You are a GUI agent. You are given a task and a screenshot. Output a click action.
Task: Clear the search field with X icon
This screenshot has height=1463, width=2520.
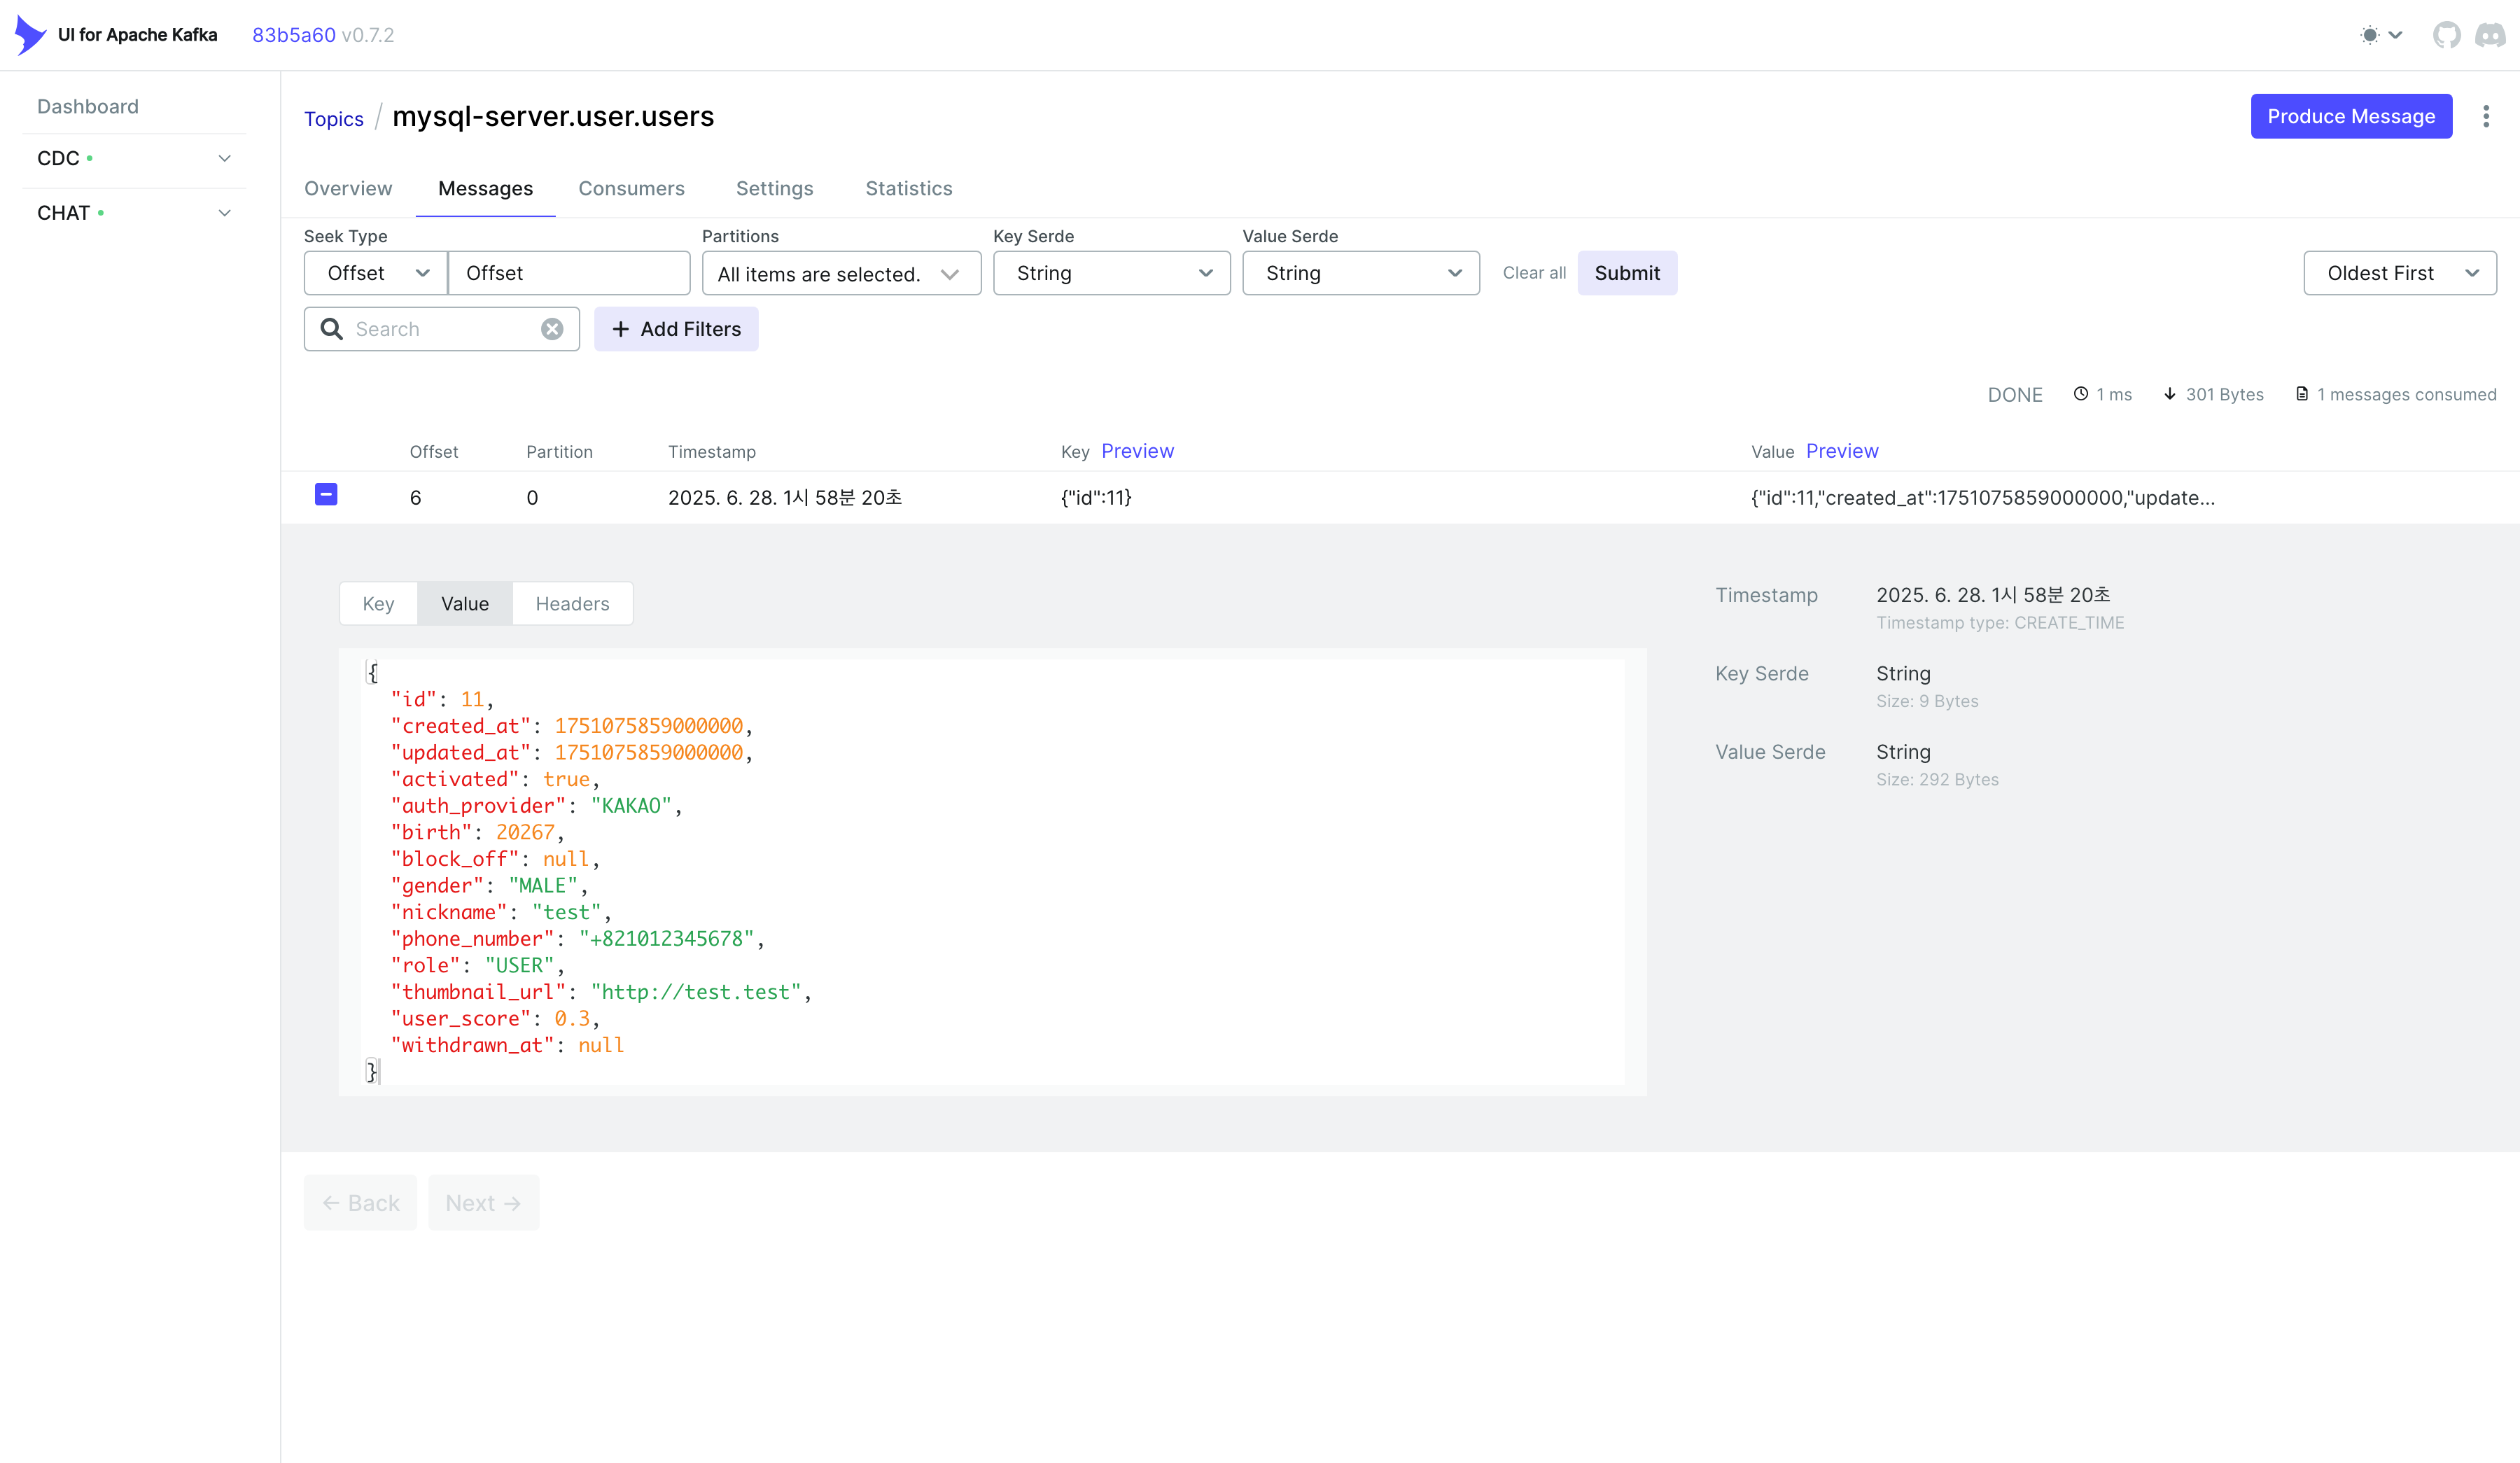tap(552, 329)
